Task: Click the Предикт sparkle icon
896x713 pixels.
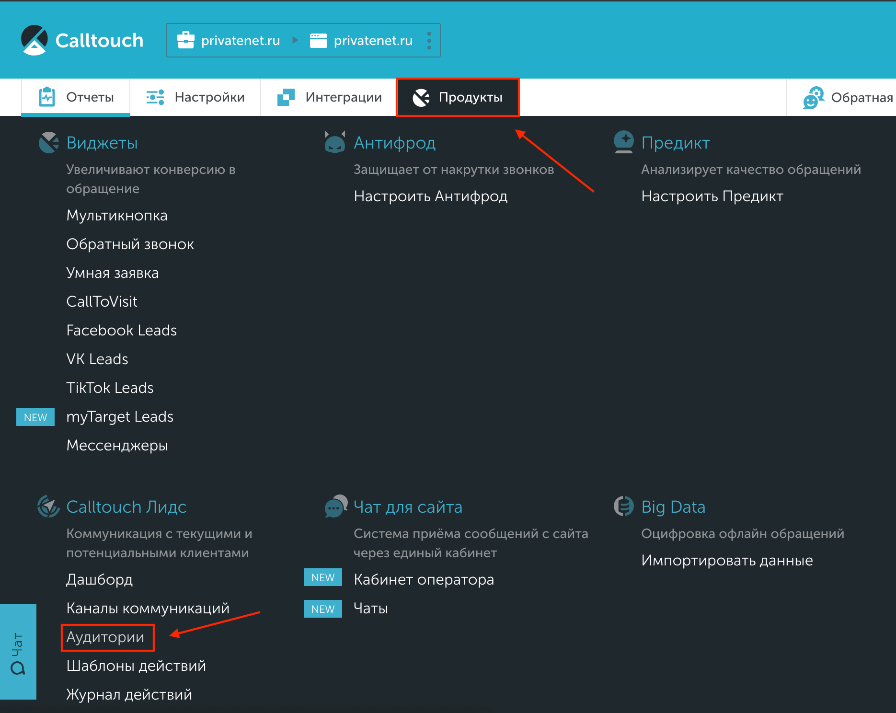Action: 623,142
